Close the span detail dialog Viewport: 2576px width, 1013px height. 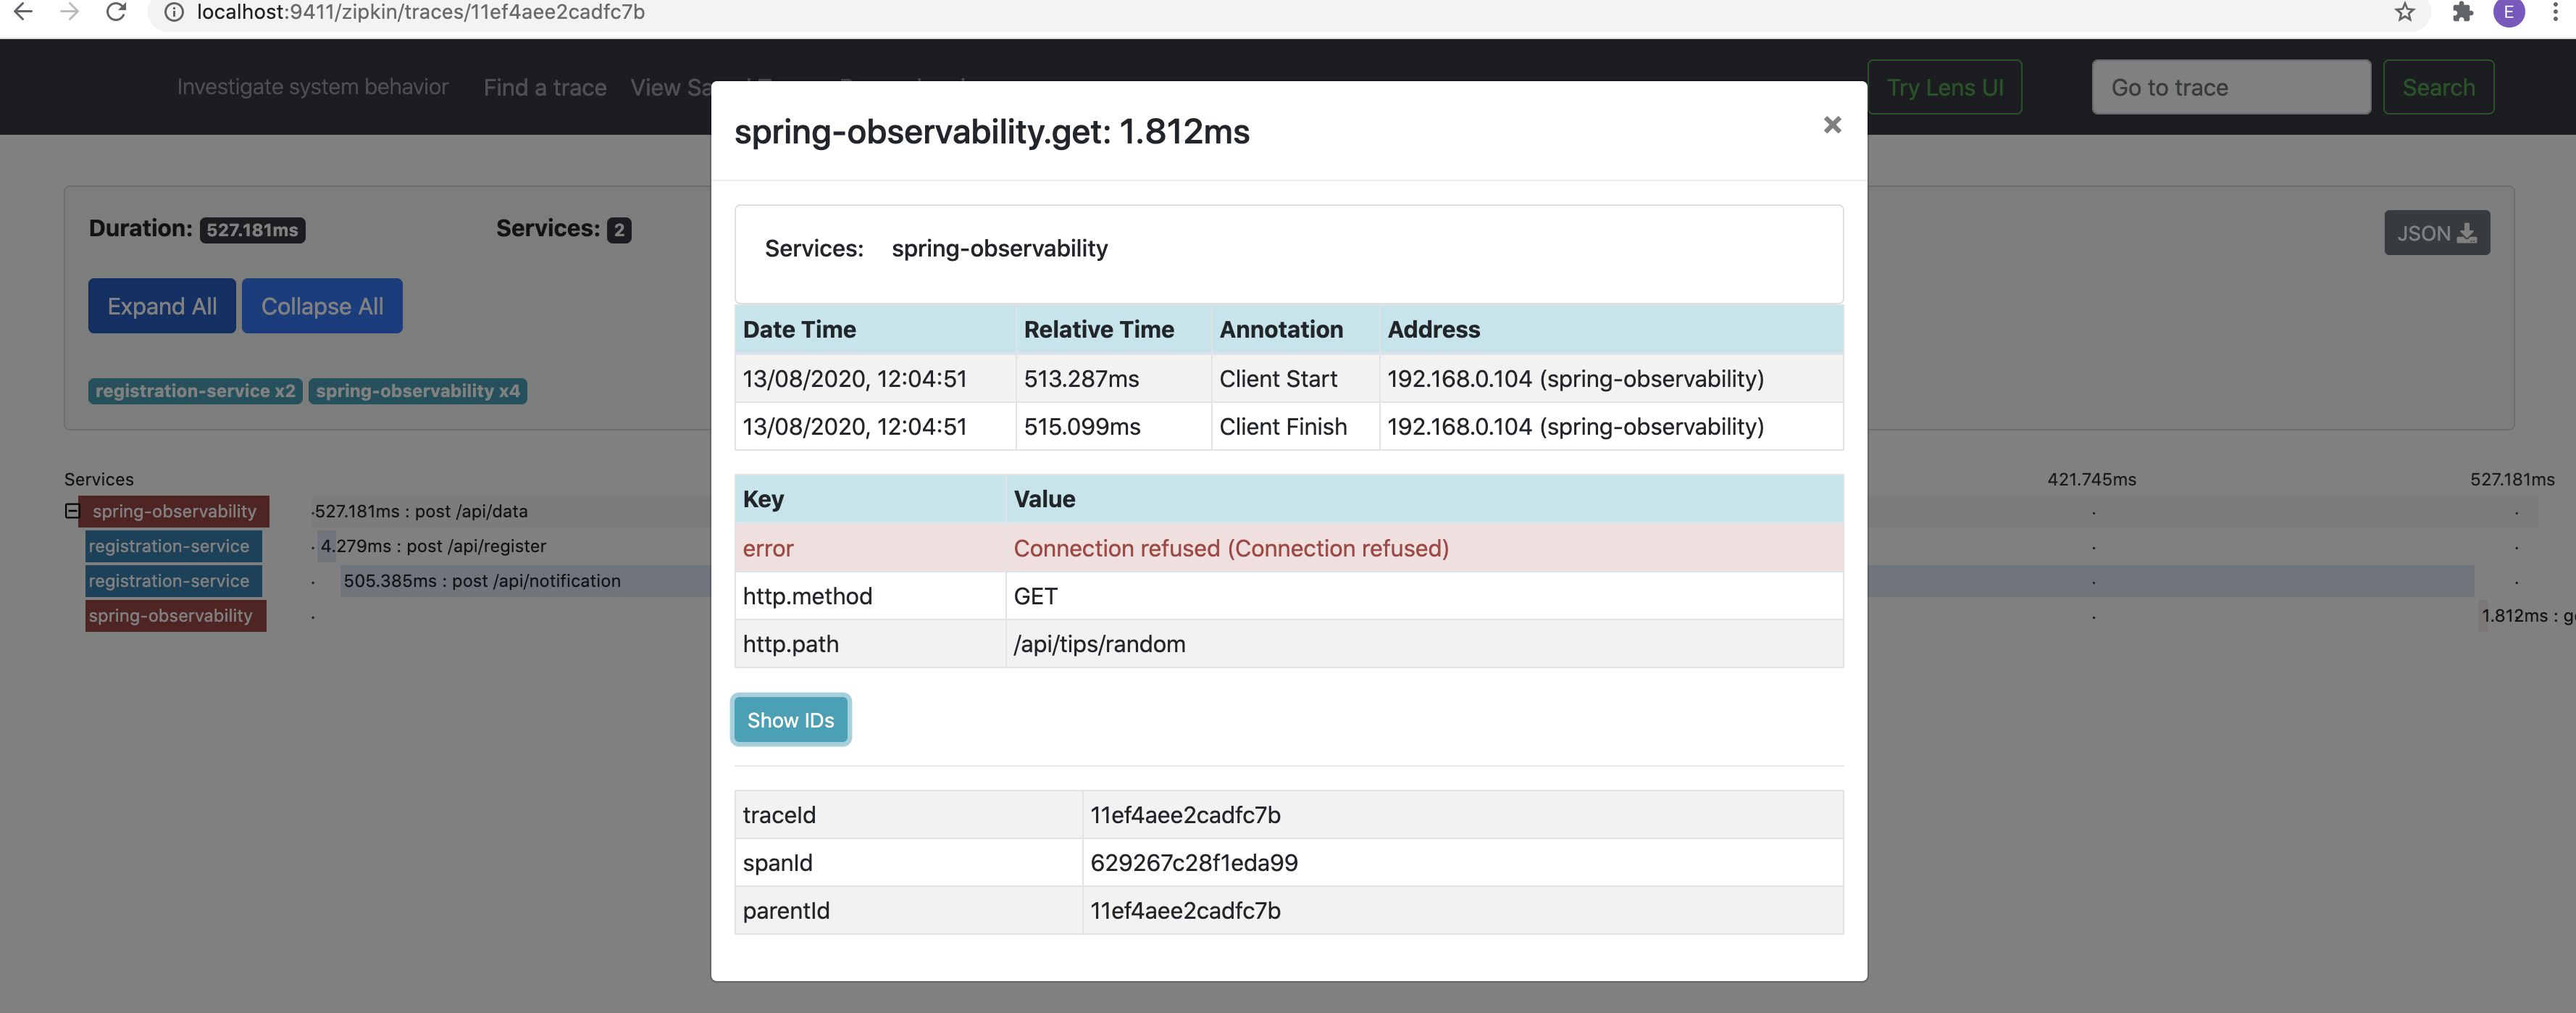1831,125
